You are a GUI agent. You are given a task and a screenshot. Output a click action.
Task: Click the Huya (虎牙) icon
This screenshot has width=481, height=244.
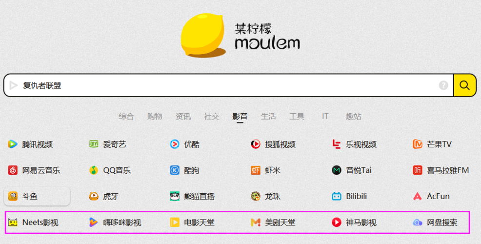(x=94, y=196)
